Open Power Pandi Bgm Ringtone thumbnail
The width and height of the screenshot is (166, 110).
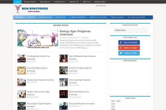(22, 70)
